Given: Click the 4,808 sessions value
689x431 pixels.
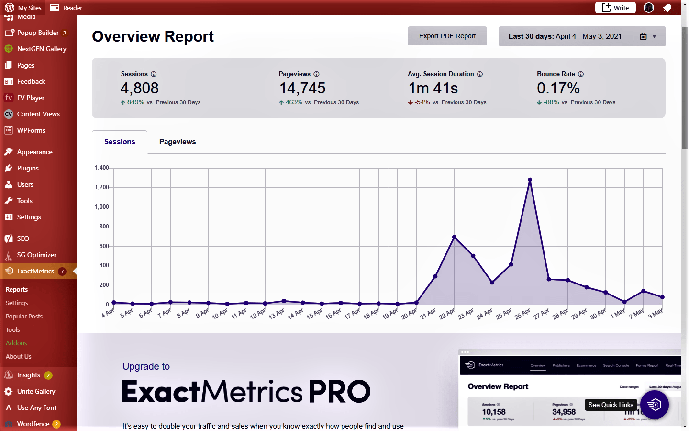Looking at the screenshot, I should pos(140,88).
